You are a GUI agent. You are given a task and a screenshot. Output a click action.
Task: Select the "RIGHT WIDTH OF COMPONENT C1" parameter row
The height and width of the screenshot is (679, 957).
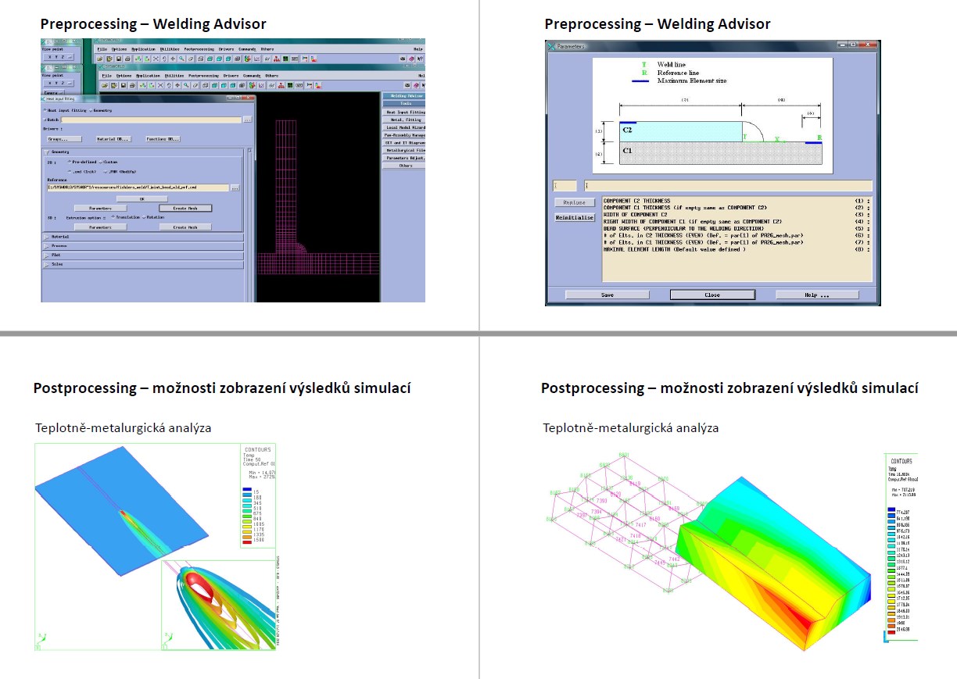[737, 221]
